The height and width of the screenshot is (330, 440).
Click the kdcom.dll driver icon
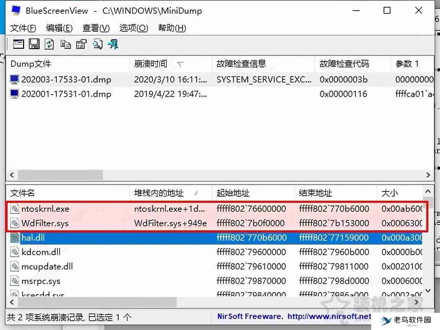[14, 252]
